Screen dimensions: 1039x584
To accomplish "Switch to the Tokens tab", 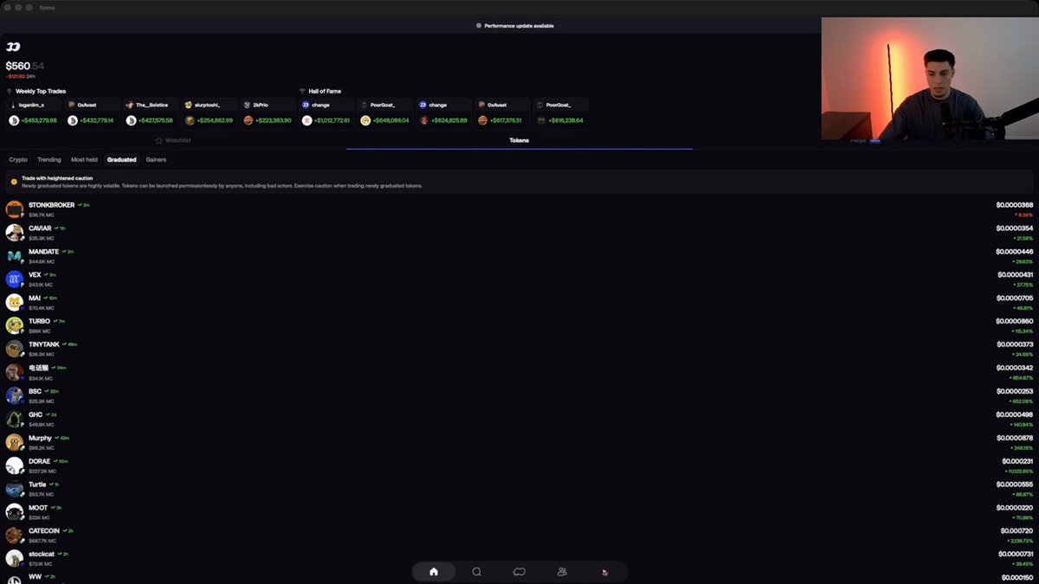I will tap(519, 140).
